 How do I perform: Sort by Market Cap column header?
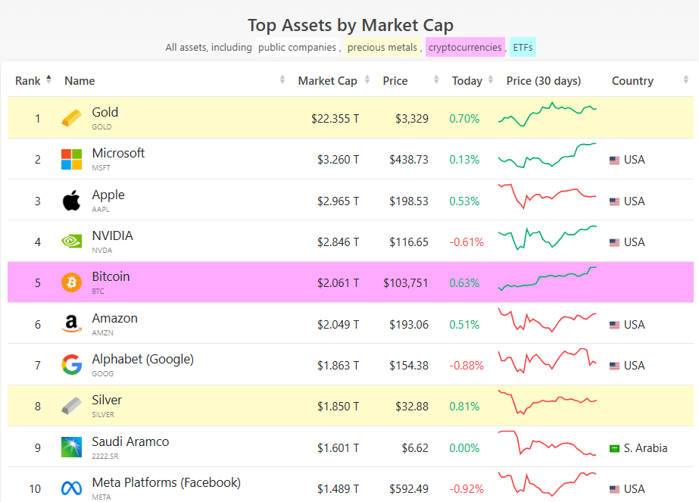(327, 81)
